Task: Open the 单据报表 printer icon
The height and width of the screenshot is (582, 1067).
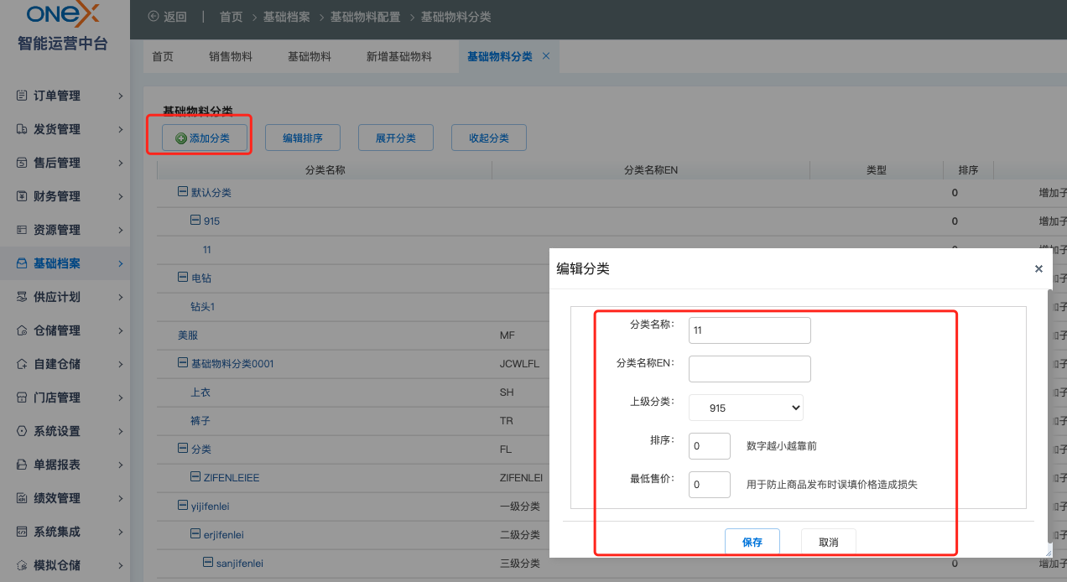Action: 22,465
